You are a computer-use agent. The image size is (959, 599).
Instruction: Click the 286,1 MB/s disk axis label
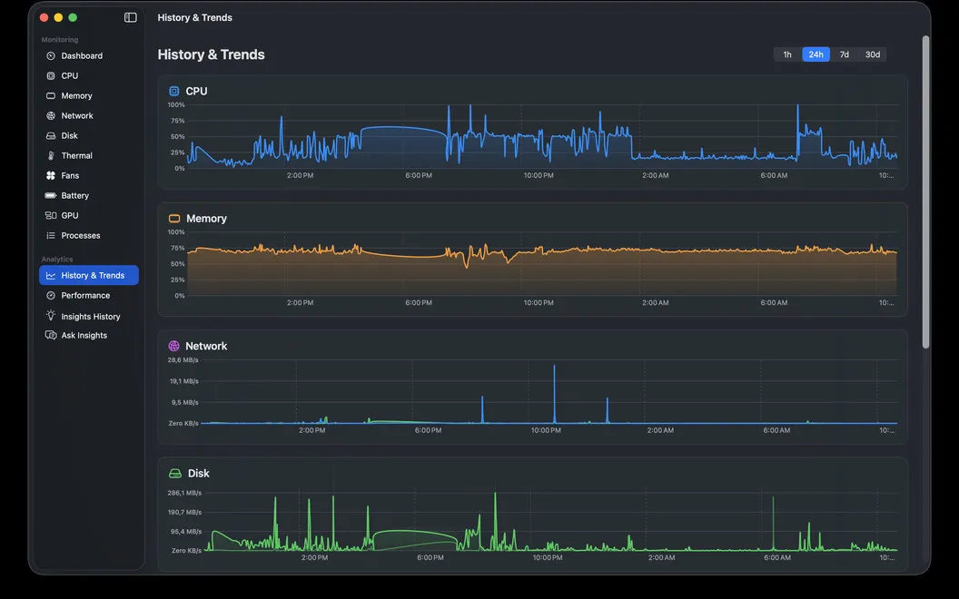184,493
